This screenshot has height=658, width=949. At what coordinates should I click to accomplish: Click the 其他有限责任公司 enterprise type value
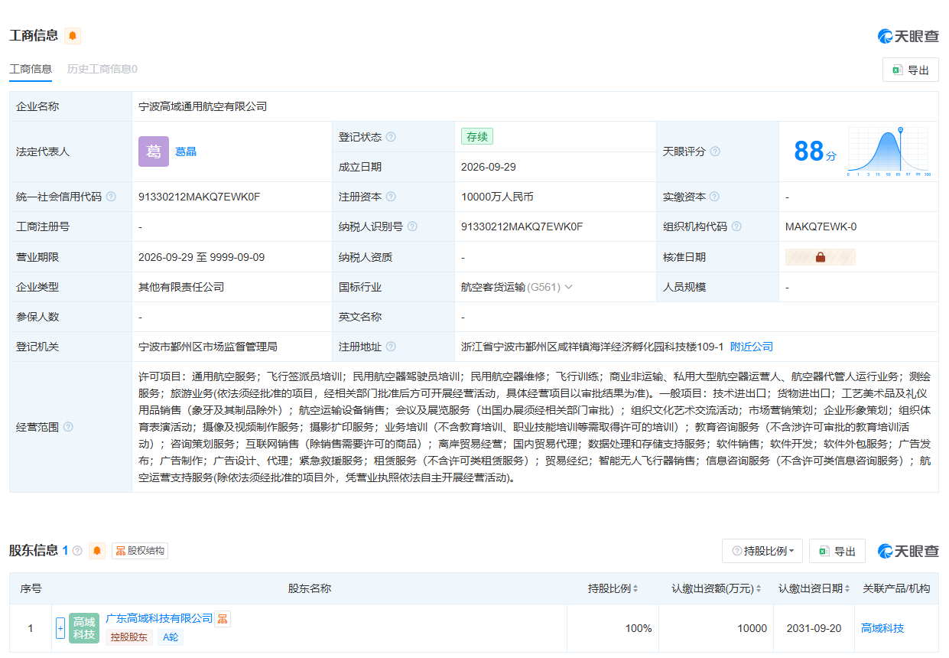181,287
